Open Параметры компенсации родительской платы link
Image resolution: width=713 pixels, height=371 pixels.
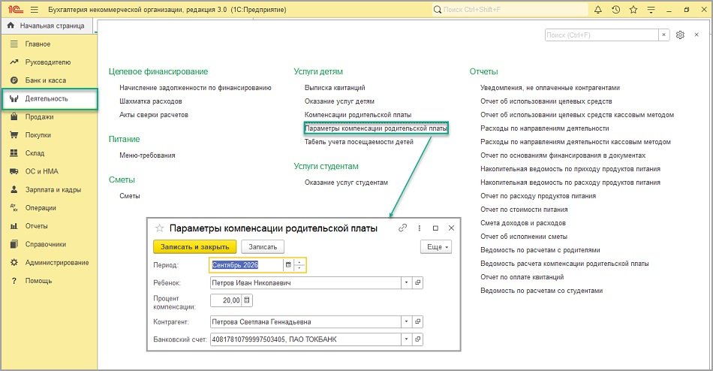(x=375, y=128)
